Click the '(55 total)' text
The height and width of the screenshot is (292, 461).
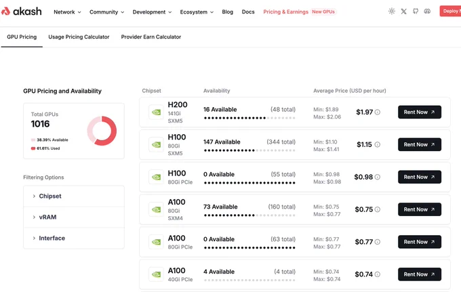[x=283, y=174]
